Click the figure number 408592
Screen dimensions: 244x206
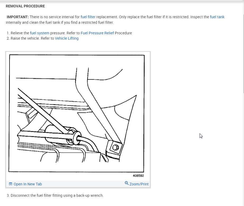(x=138, y=176)
